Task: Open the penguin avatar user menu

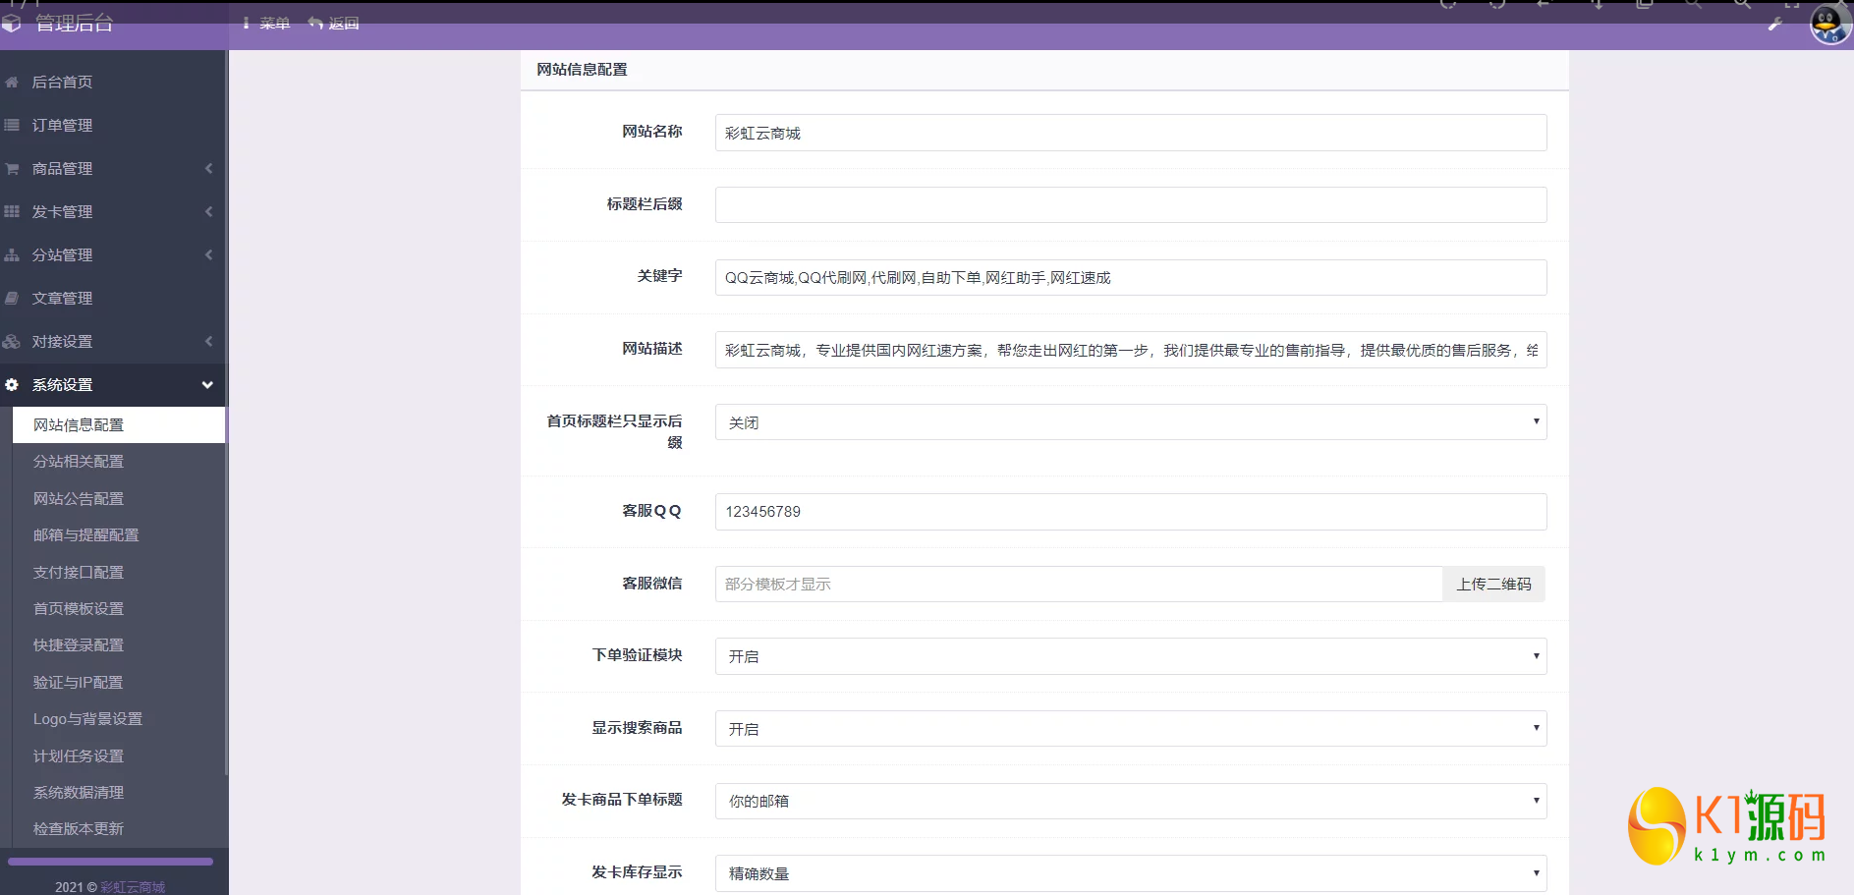Action: [1829, 25]
